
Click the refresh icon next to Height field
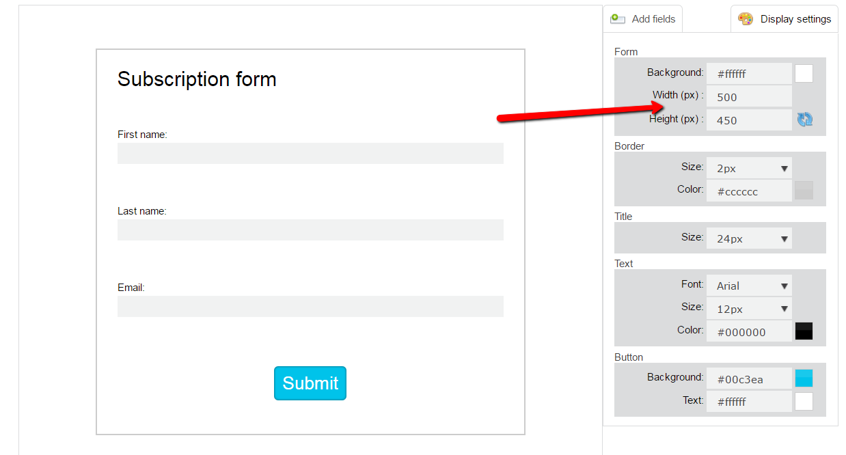coord(804,119)
